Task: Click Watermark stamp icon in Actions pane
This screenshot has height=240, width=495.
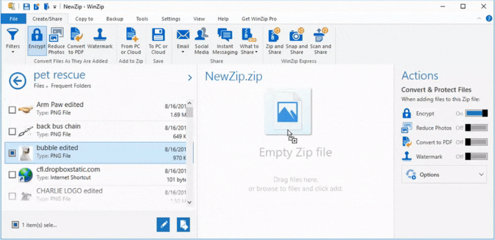Action: (406, 156)
